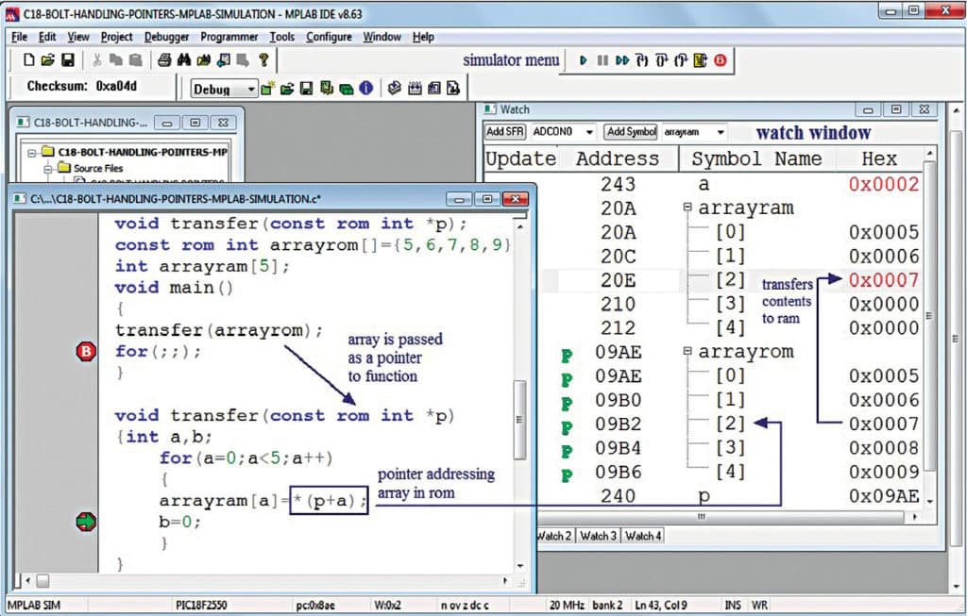Click the Reset icon in simulator toolbar
The image size is (967, 616).
pyautogui.click(x=700, y=60)
